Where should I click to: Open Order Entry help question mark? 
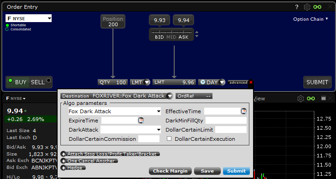[x=297, y=7]
